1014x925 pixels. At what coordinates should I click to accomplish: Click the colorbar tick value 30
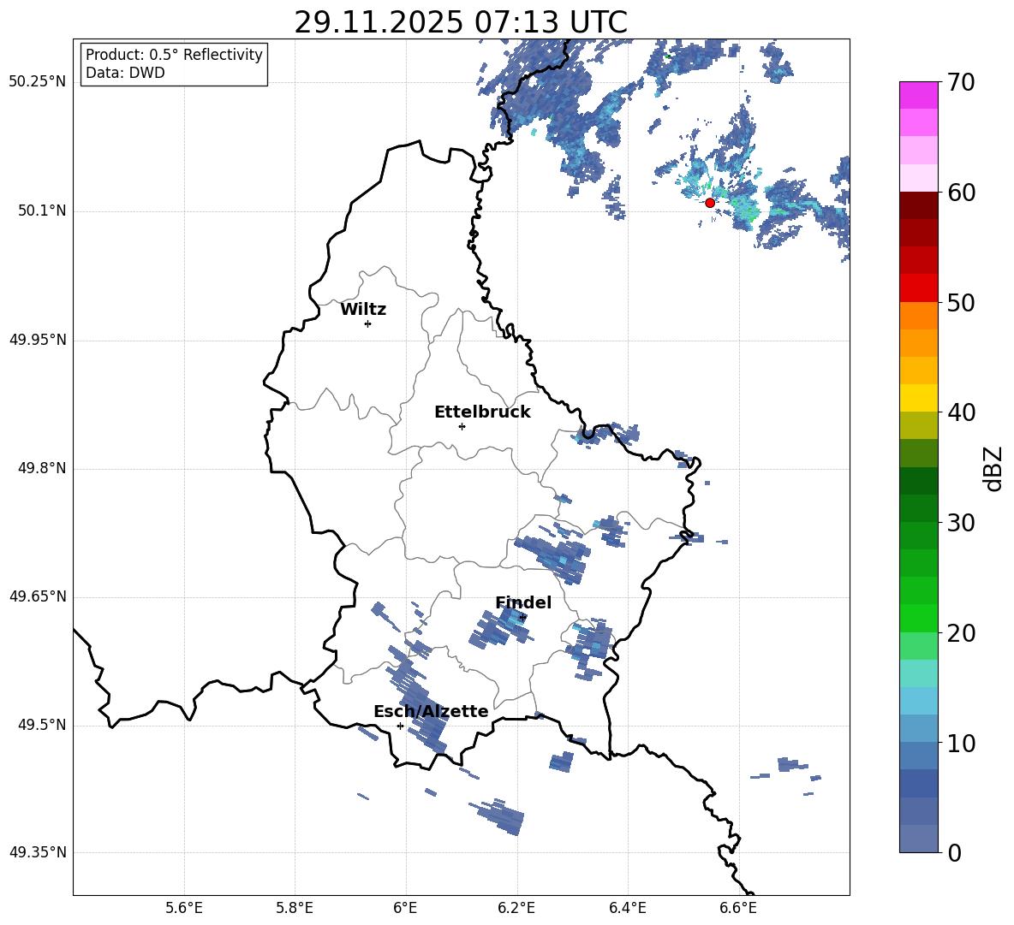tap(961, 523)
